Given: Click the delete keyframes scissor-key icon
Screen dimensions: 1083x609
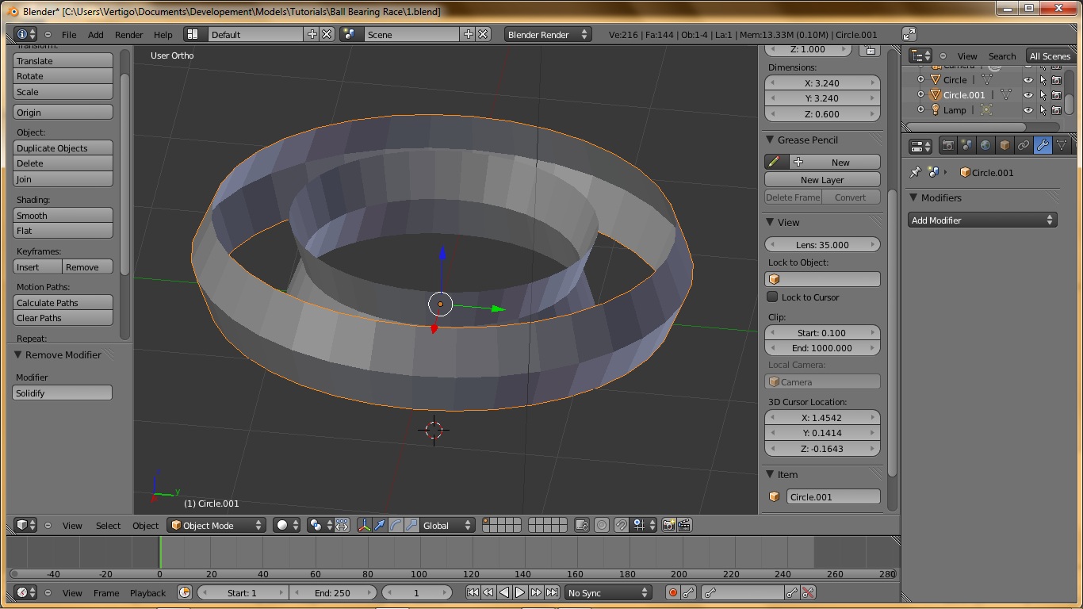Looking at the screenshot, I should (808, 592).
